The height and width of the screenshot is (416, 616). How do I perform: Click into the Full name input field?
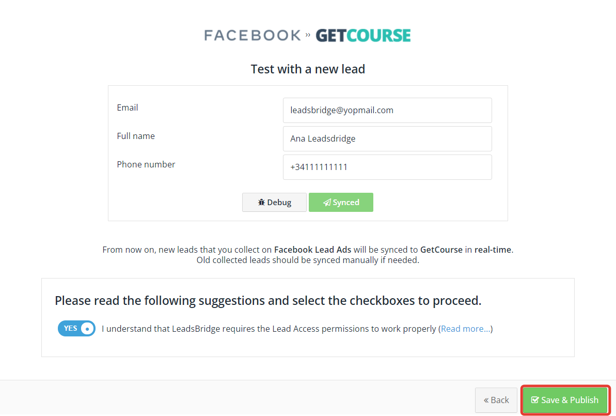(x=387, y=139)
